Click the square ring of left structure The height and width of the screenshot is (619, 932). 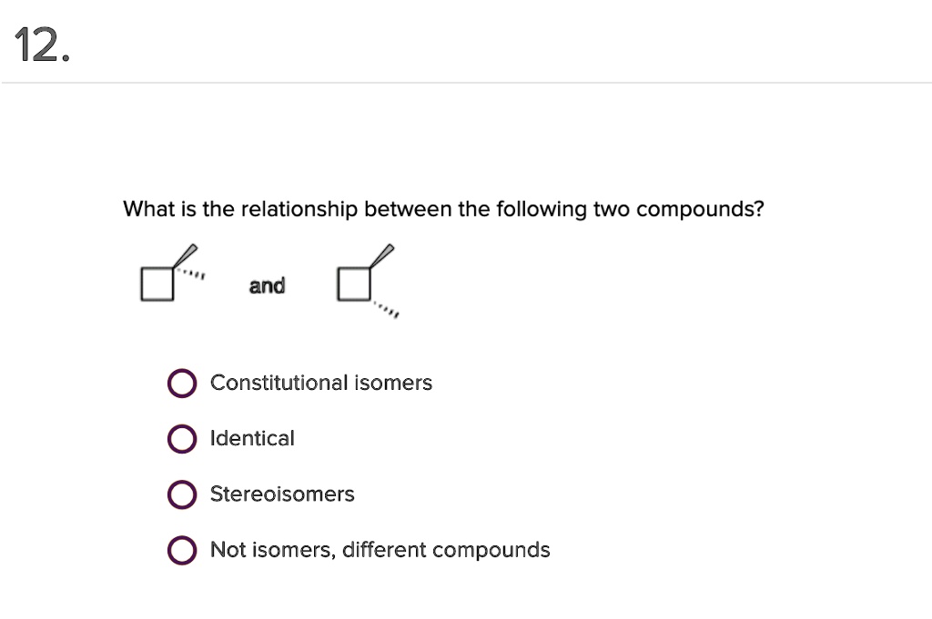click(x=155, y=284)
